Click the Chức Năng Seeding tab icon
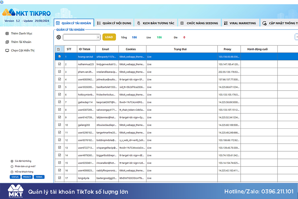 click(x=182, y=23)
